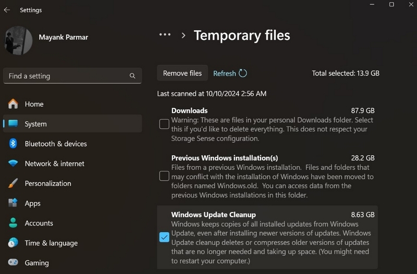417x274 pixels.
Task: Click the Network Wi-Fi icon
Action: [x=13, y=164]
